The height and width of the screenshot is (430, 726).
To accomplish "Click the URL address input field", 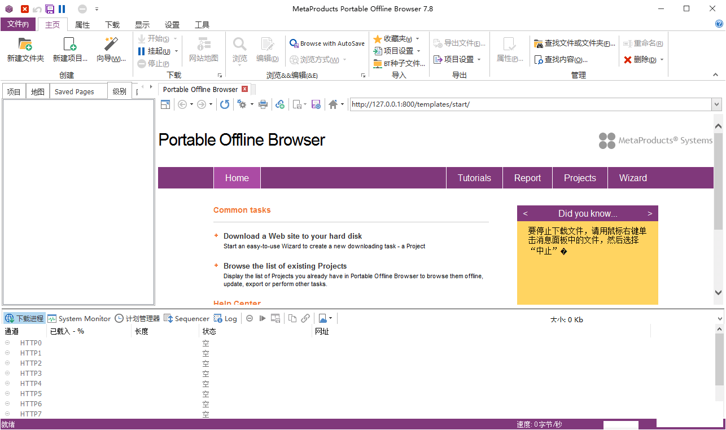I will click(x=530, y=104).
